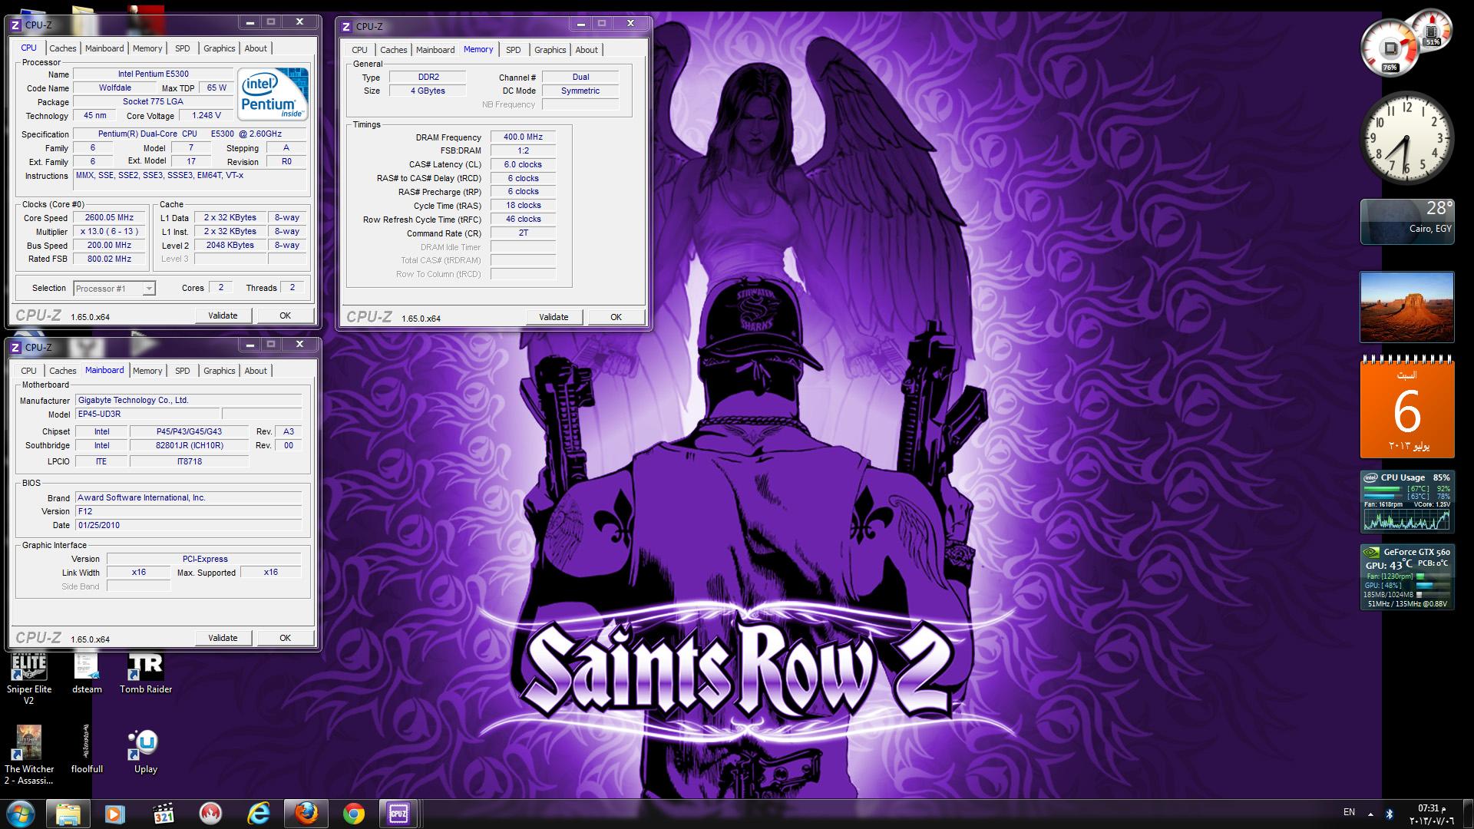Switch to Mainboard tab in the top-left CPU-Z window

pyautogui.click(x=104, y=48)
